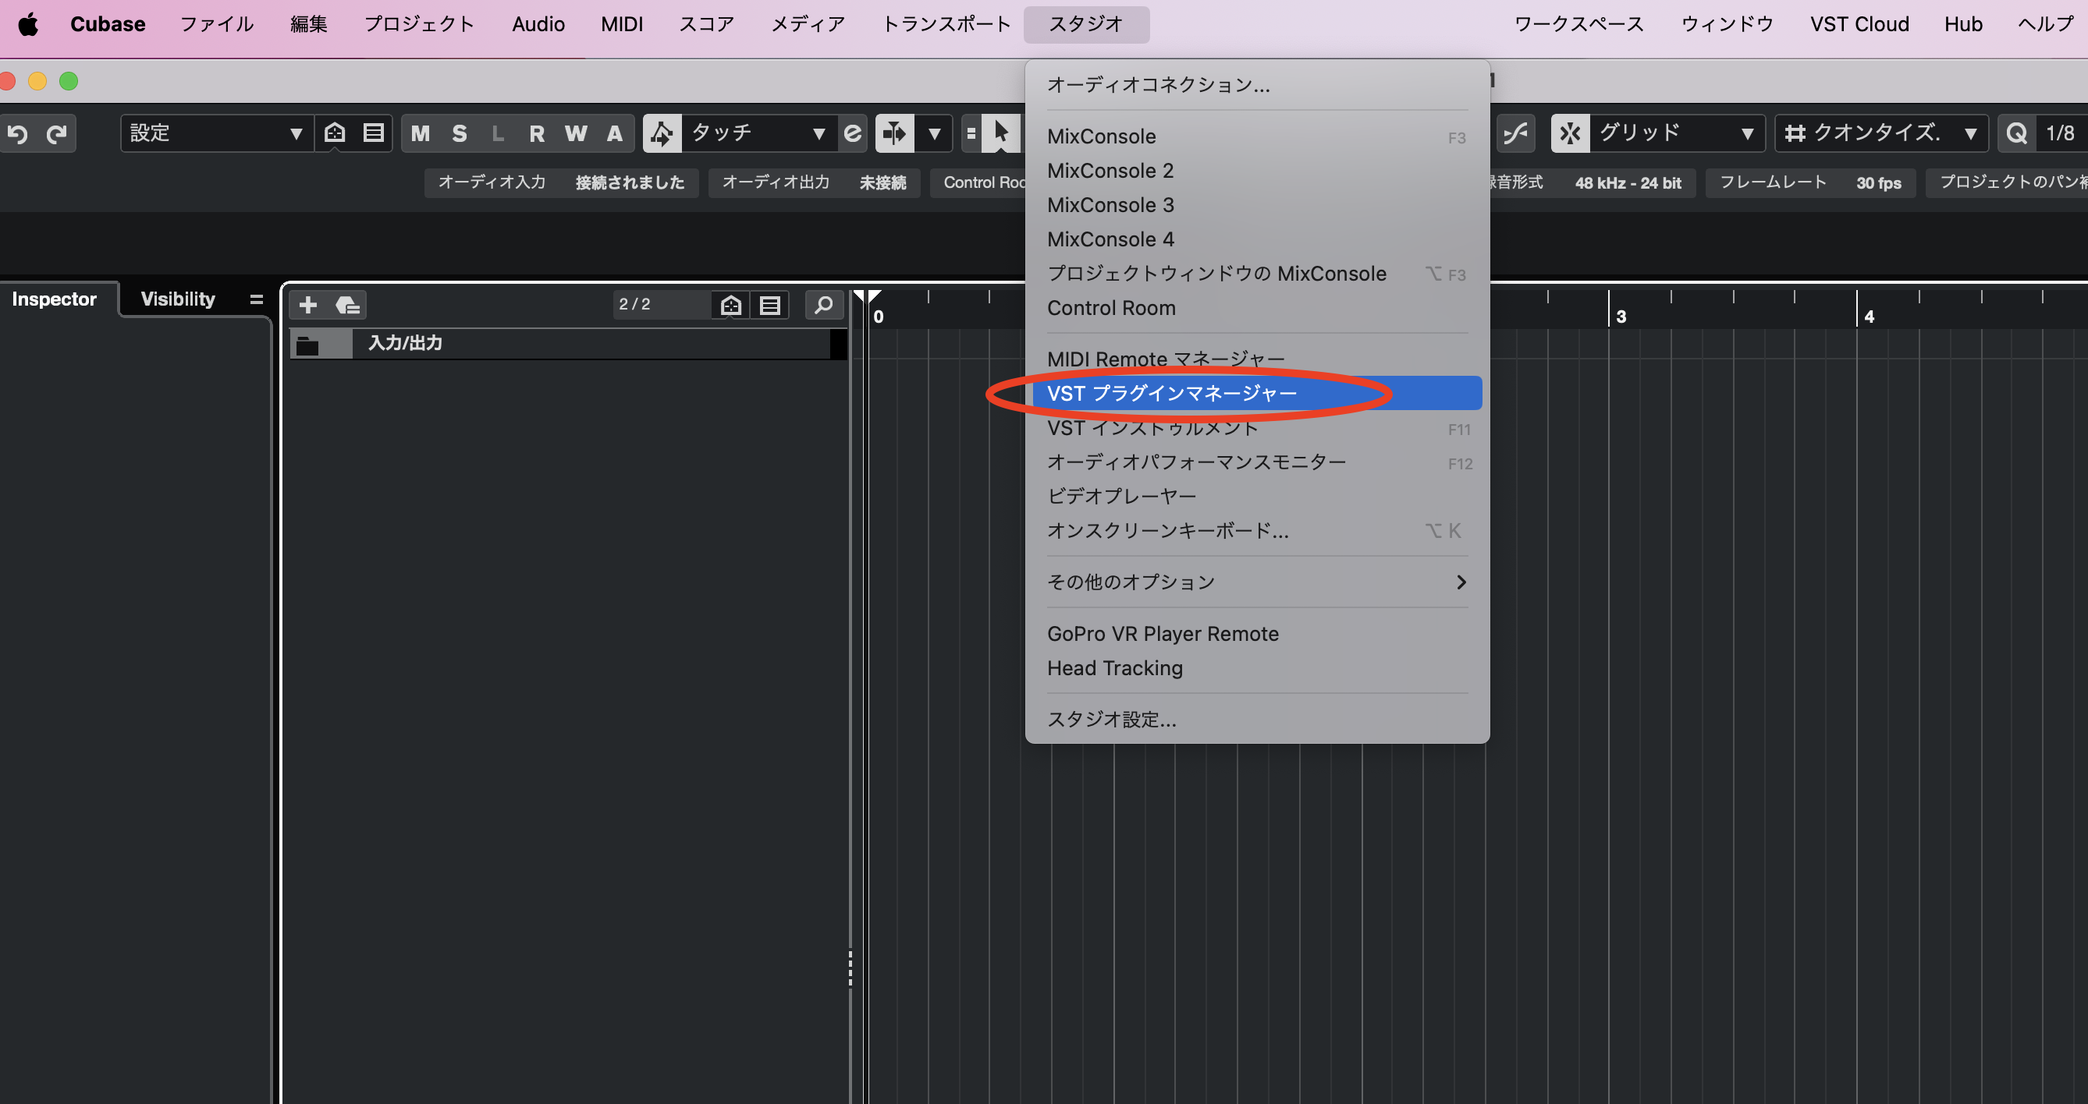Open the タッチ automation mode dropdown
Image resolution: width=2088 pixels, height=1104 pixels.
coord(758,133)
